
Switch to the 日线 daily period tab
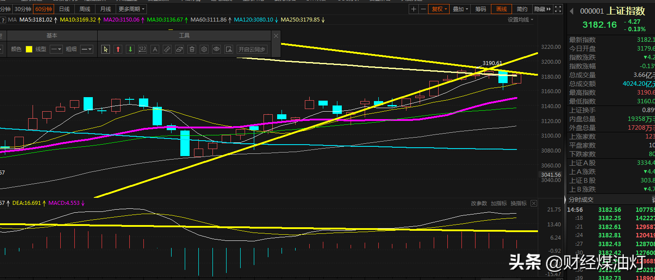[64, 9]
